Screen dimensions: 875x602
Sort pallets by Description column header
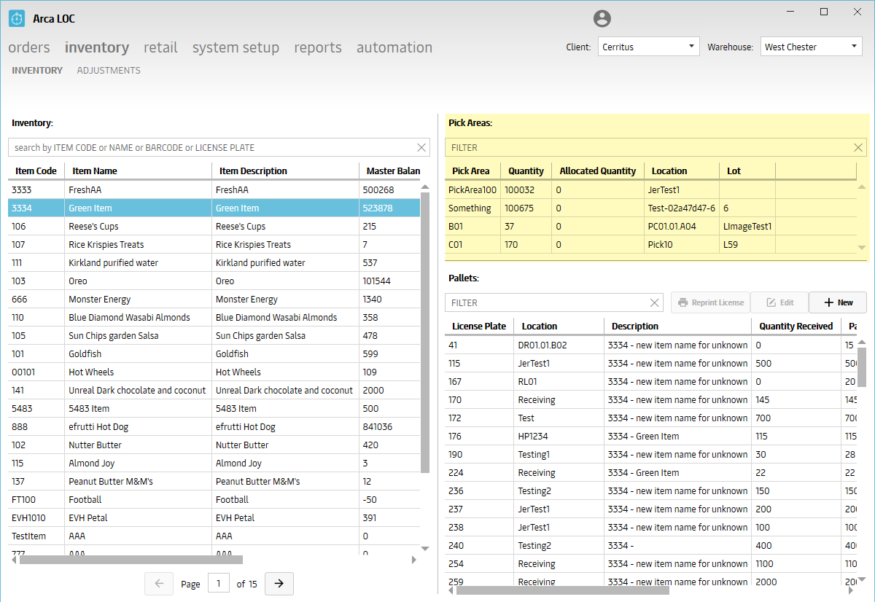coord(677,326)
